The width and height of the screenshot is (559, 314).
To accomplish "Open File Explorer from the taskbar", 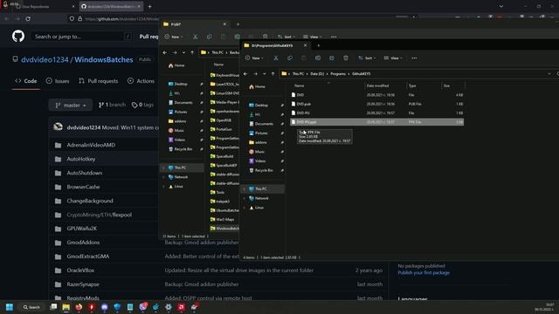I will coord(66,307).
